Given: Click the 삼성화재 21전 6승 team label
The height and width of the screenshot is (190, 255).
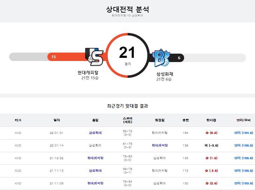Looking at the screenshot, I should click(165, 76).
